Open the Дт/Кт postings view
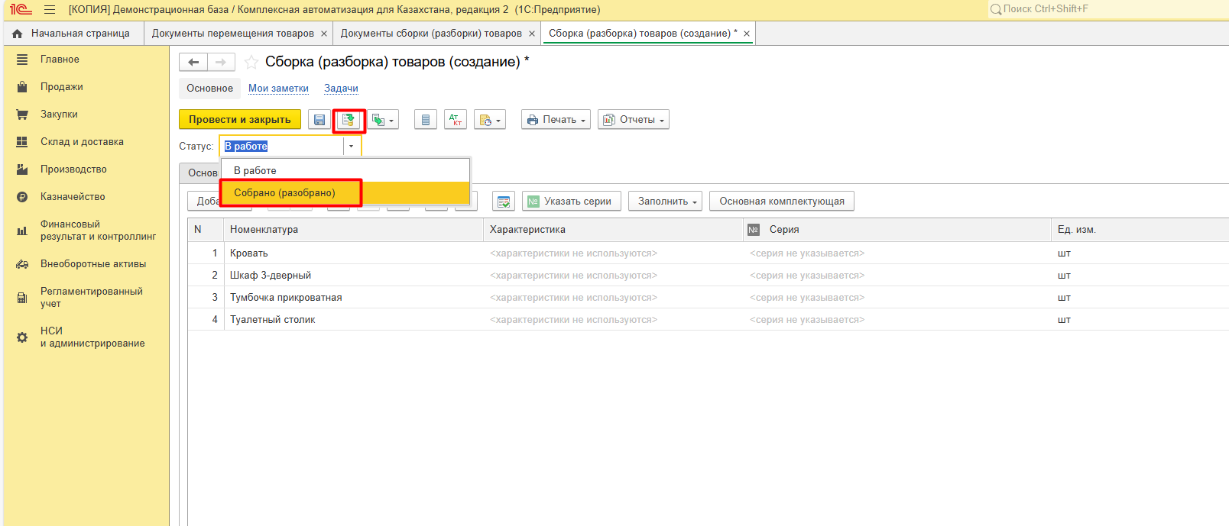The width and height of the screenshot is (1229, 526). point(456,120)
